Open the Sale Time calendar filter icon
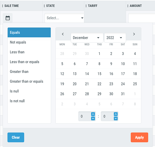 point(8,18)
